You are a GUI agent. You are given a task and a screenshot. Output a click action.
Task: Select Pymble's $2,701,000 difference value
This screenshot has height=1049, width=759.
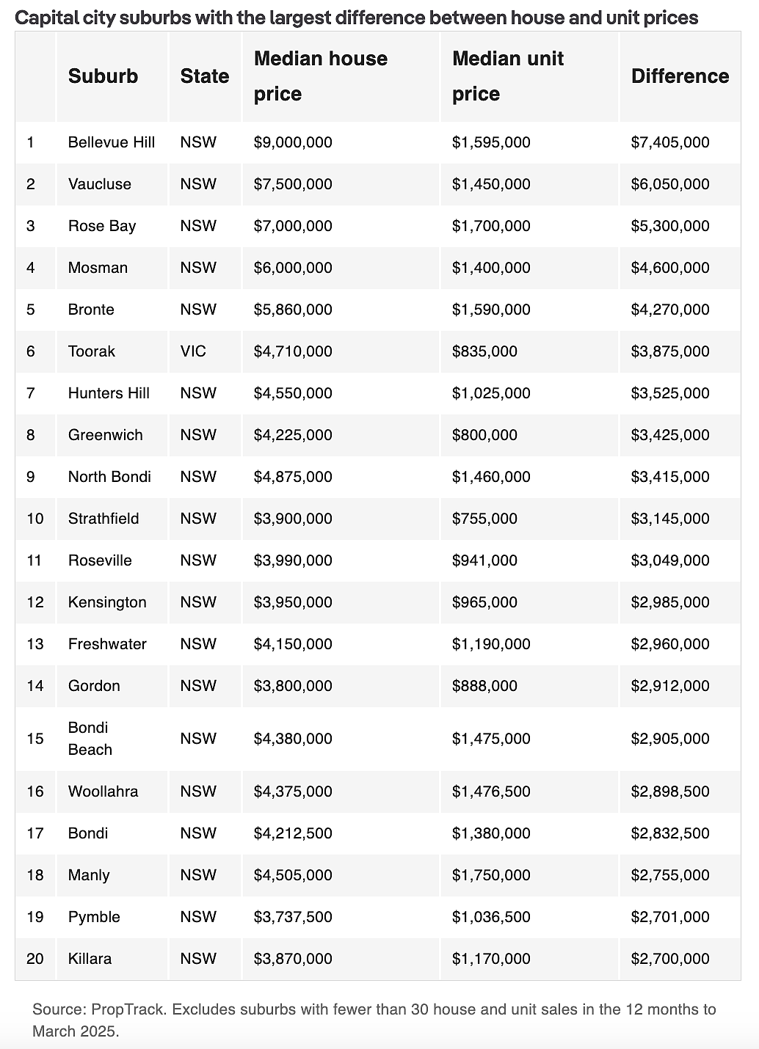coord(670,917)
